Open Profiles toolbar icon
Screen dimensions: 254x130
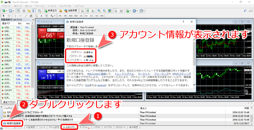click(x=11, y=11)
